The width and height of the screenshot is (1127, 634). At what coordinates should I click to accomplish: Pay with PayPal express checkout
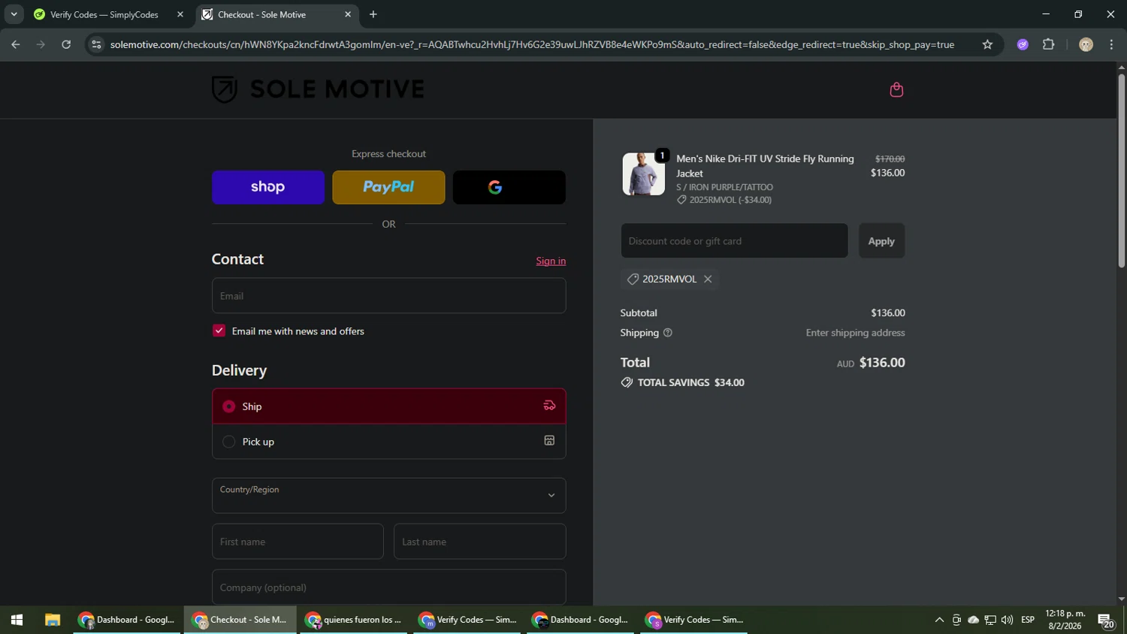(x=388, y=187)
